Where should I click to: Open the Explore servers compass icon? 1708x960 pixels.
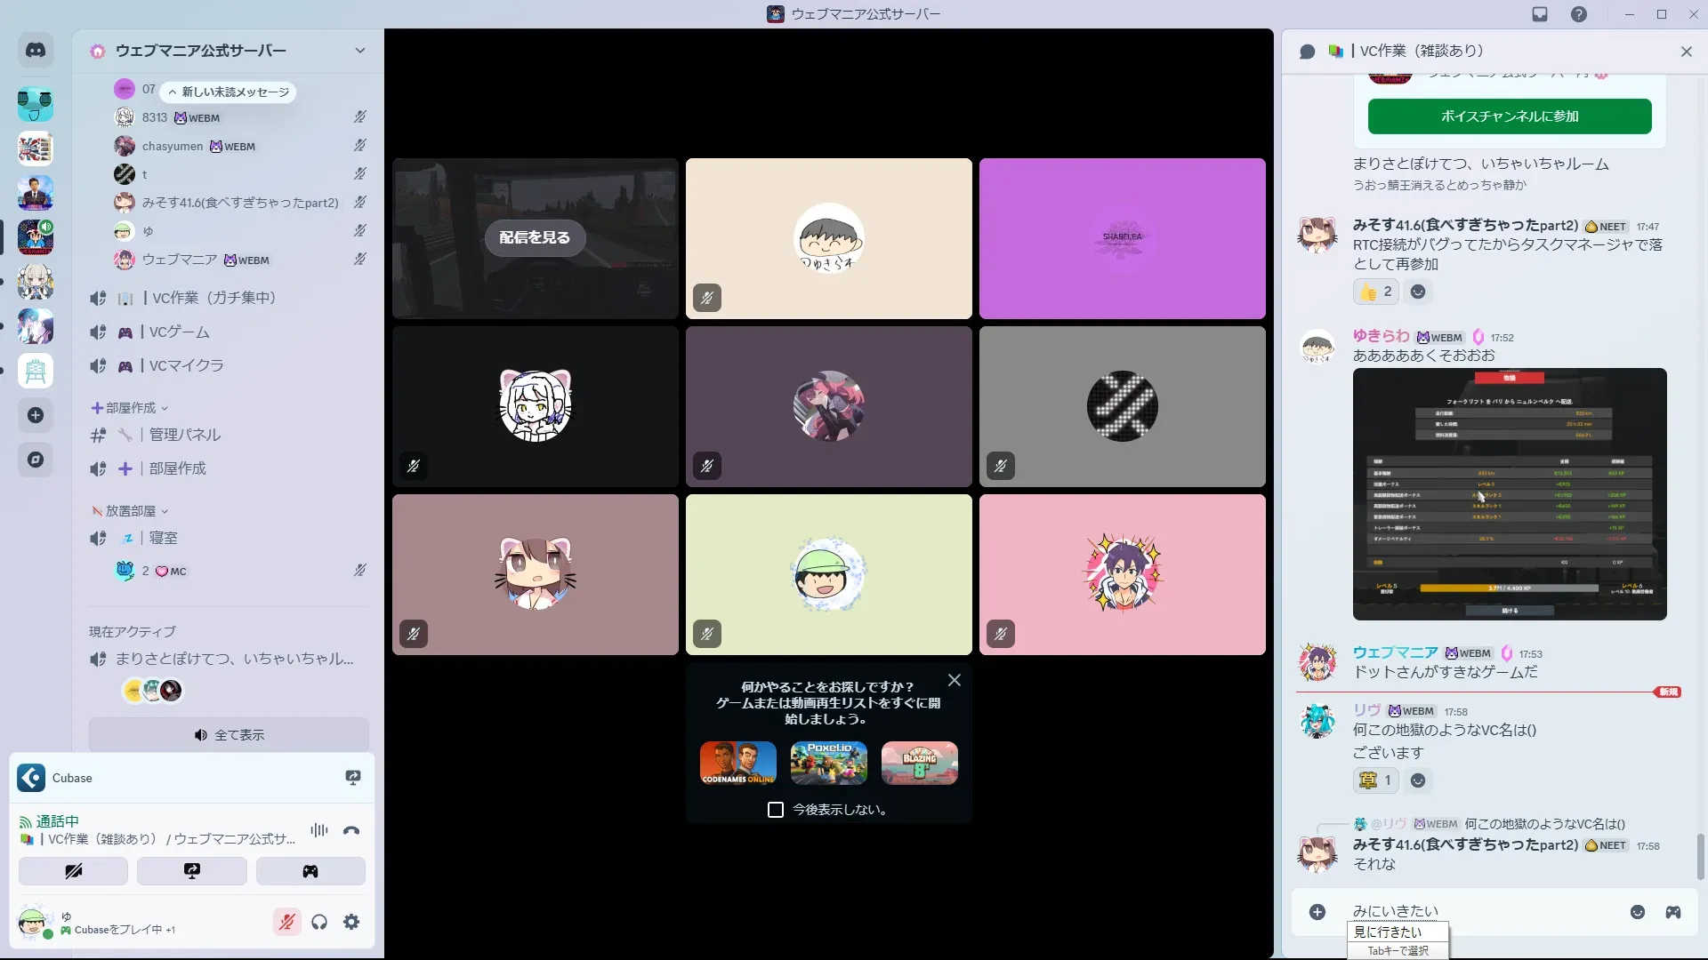click(36, 460)
